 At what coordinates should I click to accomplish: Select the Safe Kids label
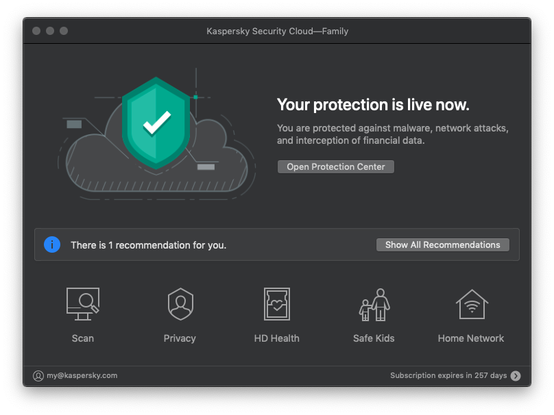pyautogui.click(x=374, y=338)
